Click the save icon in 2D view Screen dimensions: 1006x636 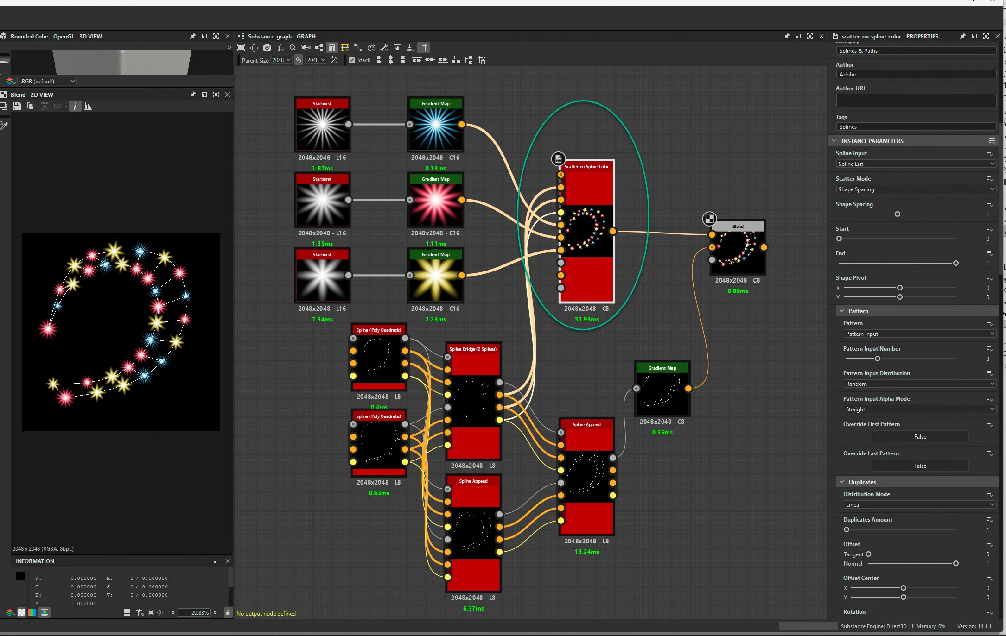tap(17, 107)
